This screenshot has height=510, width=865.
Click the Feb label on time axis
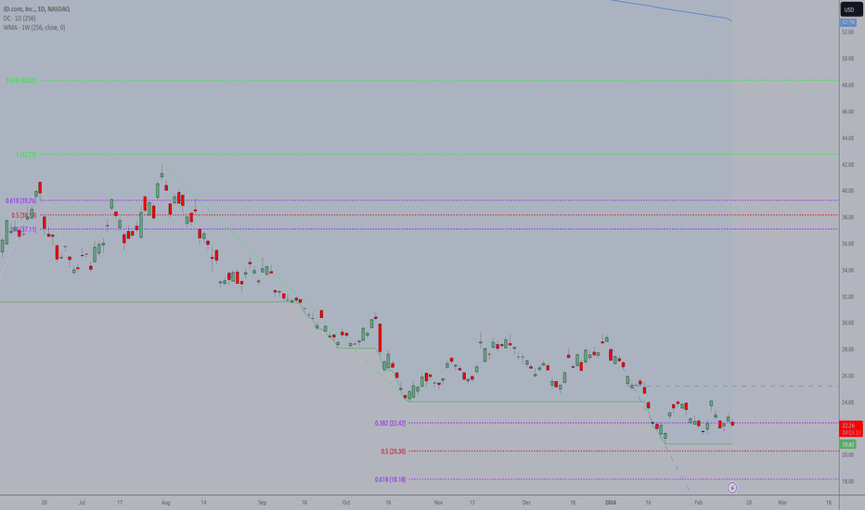tap(698, 503)
